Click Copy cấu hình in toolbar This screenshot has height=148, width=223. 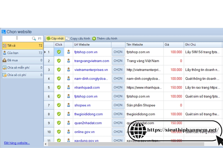click(x=78, y=38)
